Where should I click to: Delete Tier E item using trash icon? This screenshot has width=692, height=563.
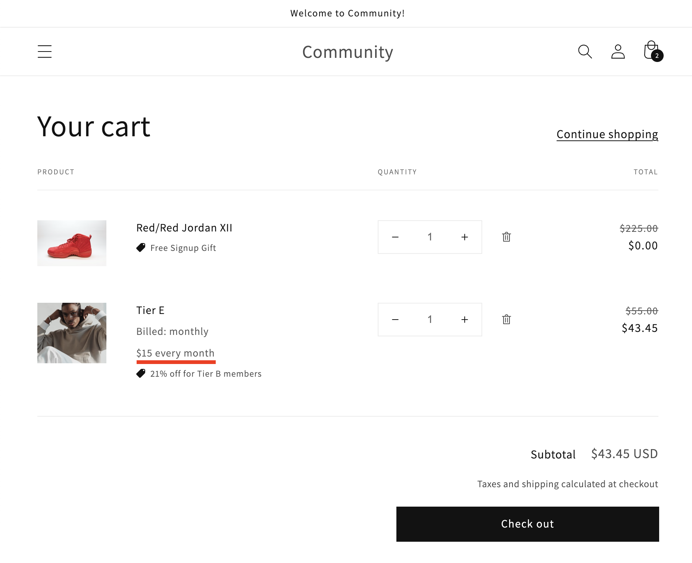[x=506, y=320]
